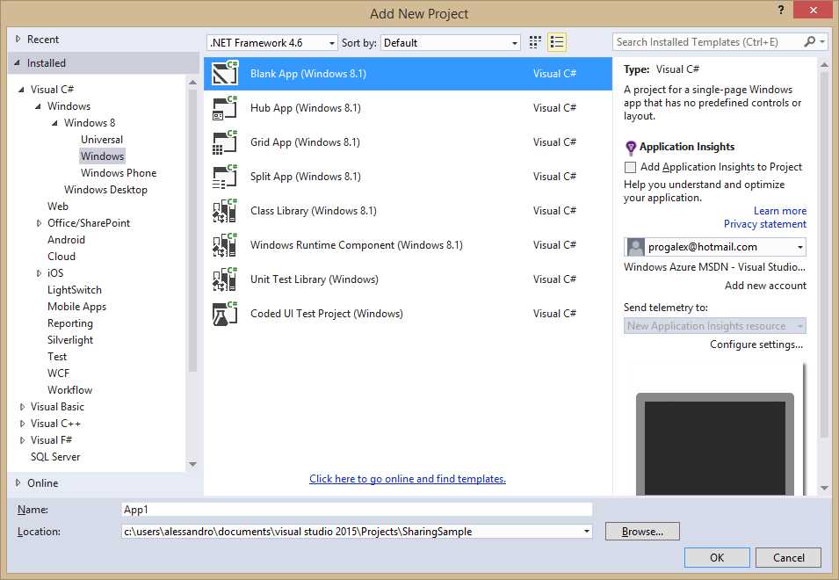Image resolution: width=839 pixels, height=580 pixels.
Task: Click the search magnifier icon
Action: click(x=809, y=41)
